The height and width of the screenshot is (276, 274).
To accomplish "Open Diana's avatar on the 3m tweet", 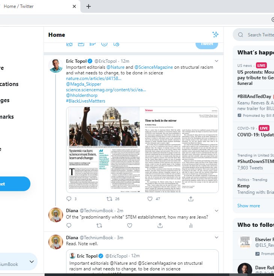I will [x=56, y=242].
